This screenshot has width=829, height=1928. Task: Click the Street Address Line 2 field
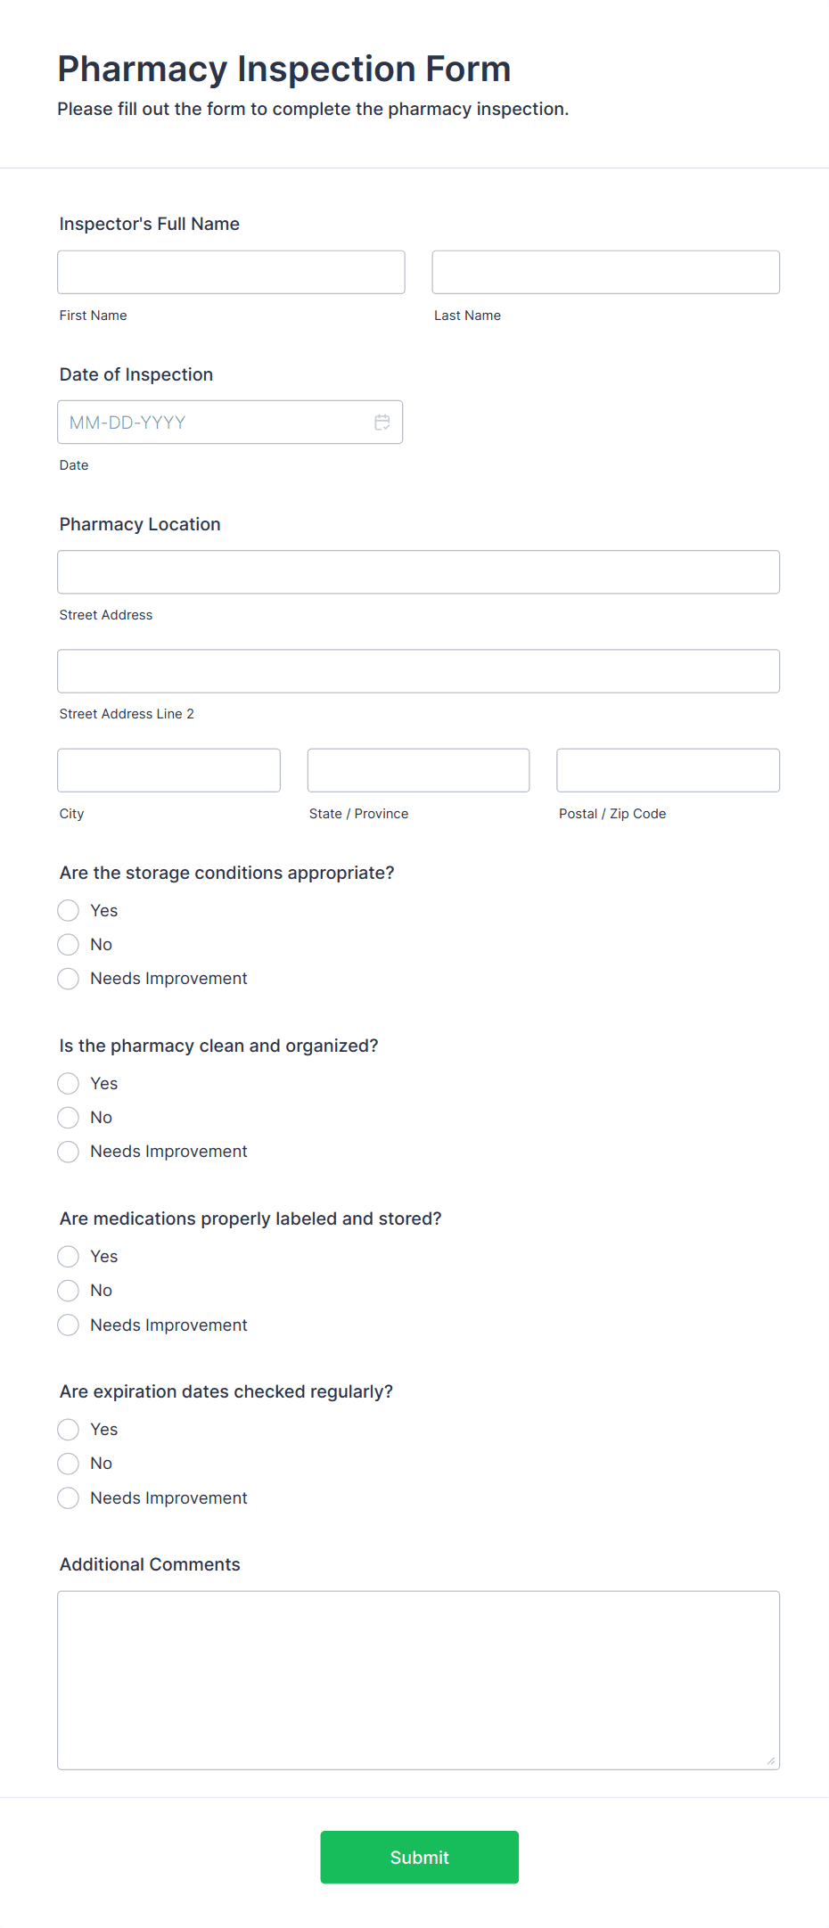[418, 670]
